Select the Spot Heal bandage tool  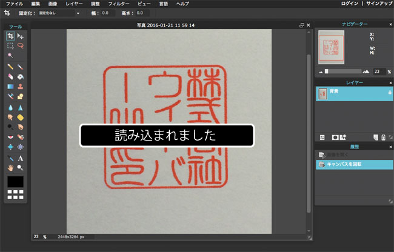pyautogui.click(x=21, y=137)
